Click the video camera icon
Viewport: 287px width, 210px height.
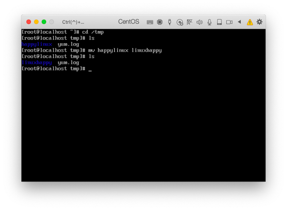pos(229,22)
